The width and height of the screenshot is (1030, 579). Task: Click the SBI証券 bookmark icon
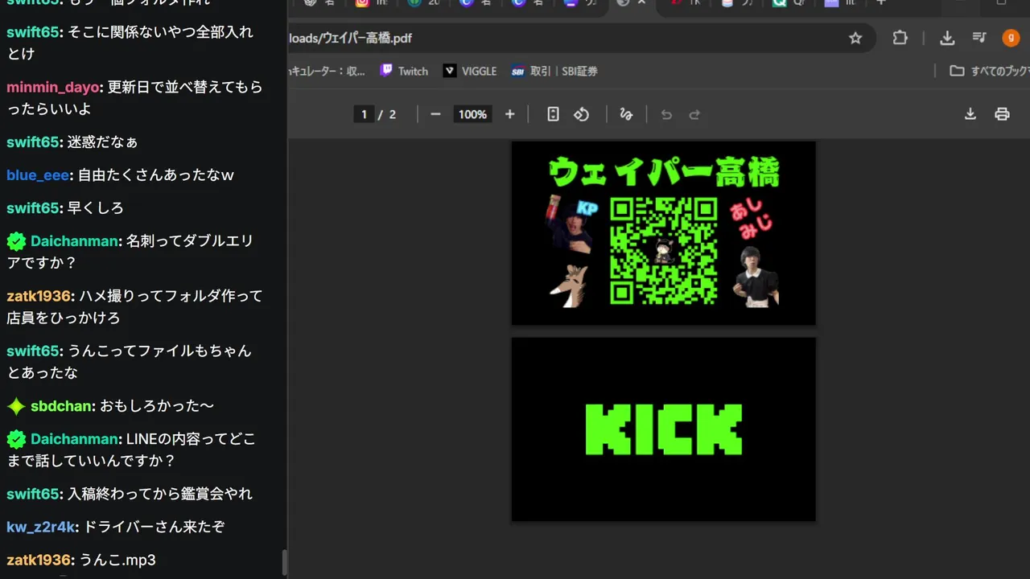pos(517,71)
